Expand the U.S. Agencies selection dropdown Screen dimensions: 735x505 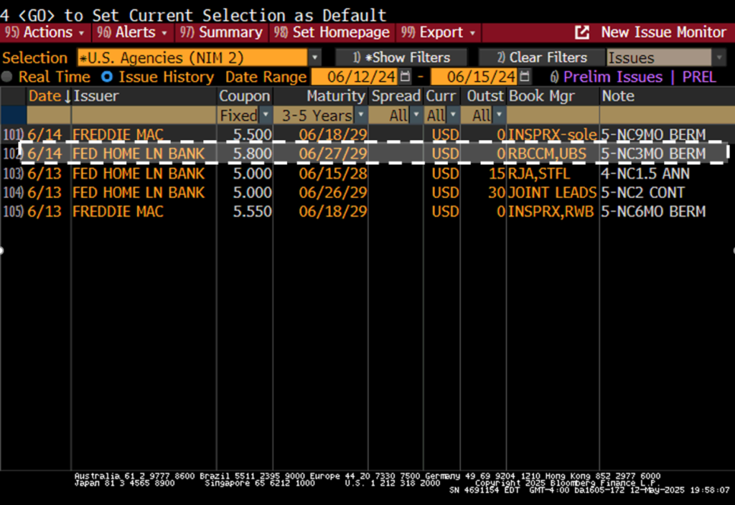point(314,57)
